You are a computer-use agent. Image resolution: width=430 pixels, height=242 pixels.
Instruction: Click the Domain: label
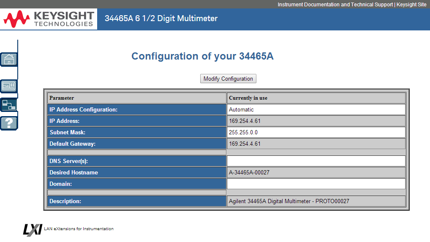pyautogui.click(x=60, y=184)
